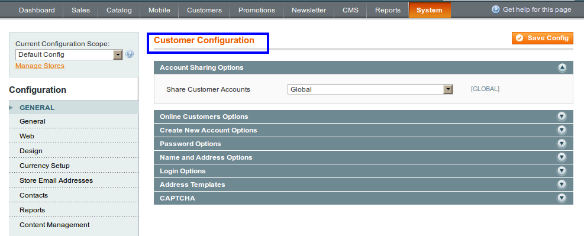Viewport: 584px width, 236px height.
Task: Open the Sales menu
Action: pyautogui.click(x=81, y=10)
